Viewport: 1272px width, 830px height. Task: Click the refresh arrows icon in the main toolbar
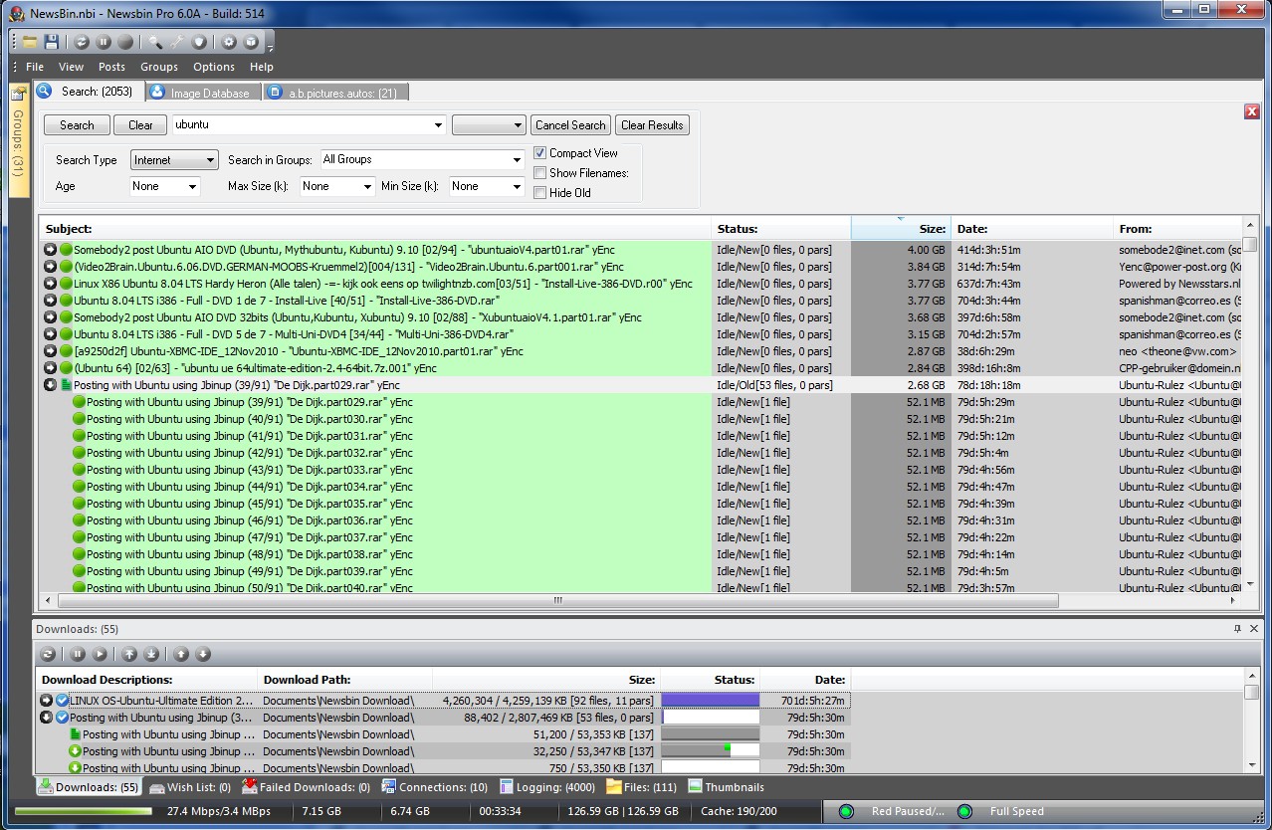click(x=82, y=42)
